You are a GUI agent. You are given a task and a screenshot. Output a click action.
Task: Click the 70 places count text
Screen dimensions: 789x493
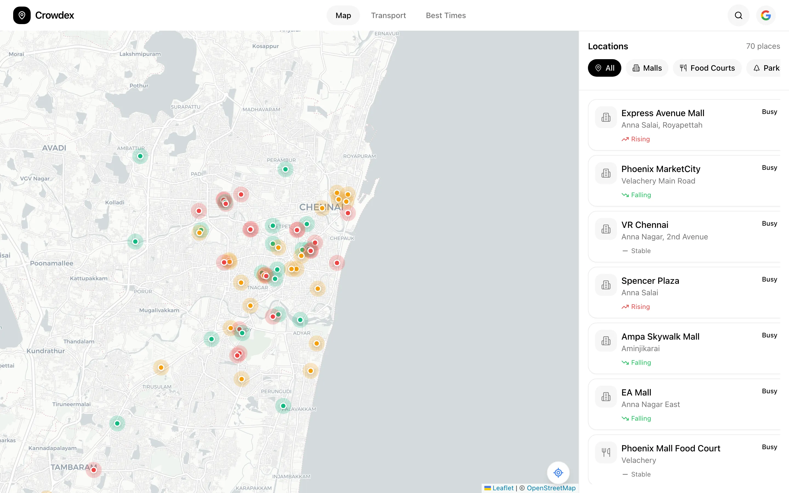(763, 46)
